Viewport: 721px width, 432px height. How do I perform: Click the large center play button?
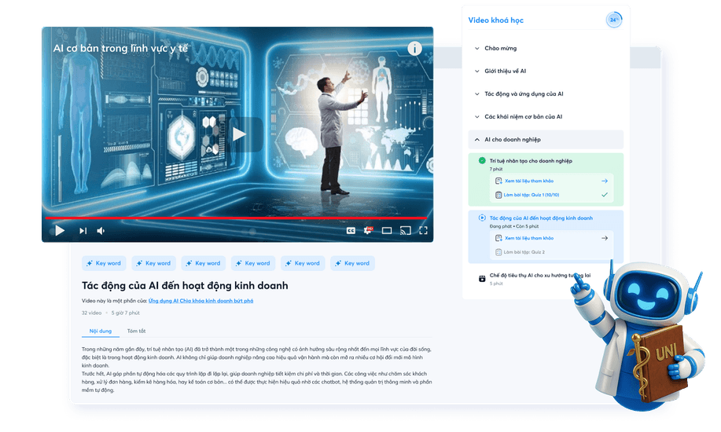tap(238, 134)
